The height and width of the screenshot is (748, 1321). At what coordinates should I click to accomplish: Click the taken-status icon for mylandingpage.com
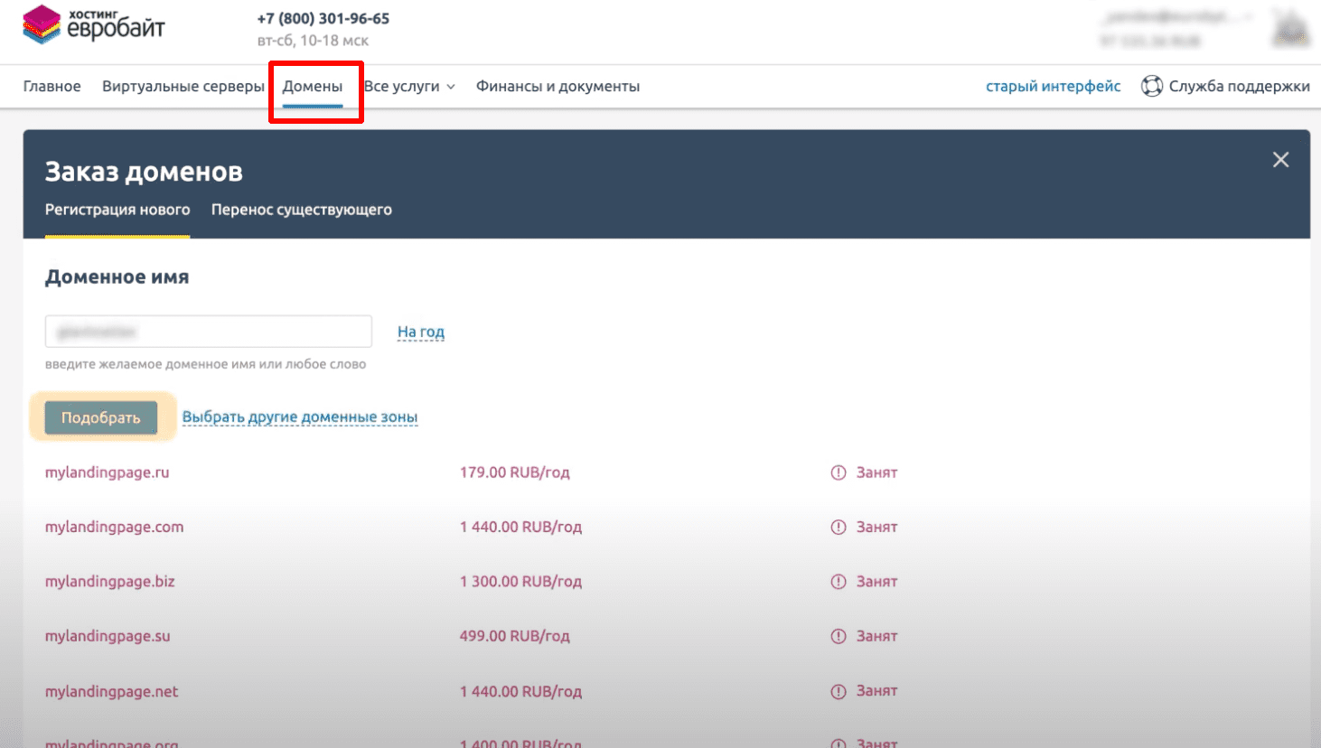[839, 527]
